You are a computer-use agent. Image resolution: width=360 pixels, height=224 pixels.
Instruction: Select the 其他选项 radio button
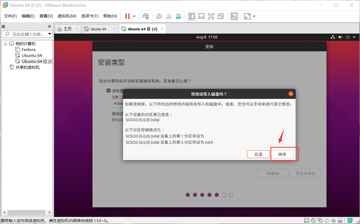(x=109, y=114)
